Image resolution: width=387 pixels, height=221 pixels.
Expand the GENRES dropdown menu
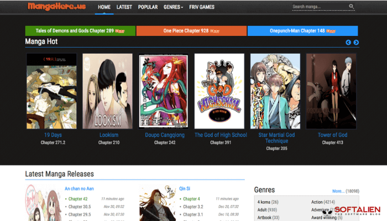173,7
